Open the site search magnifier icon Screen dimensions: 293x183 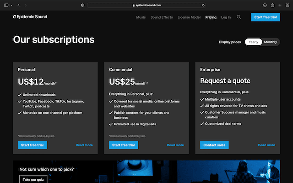point(239,17)
